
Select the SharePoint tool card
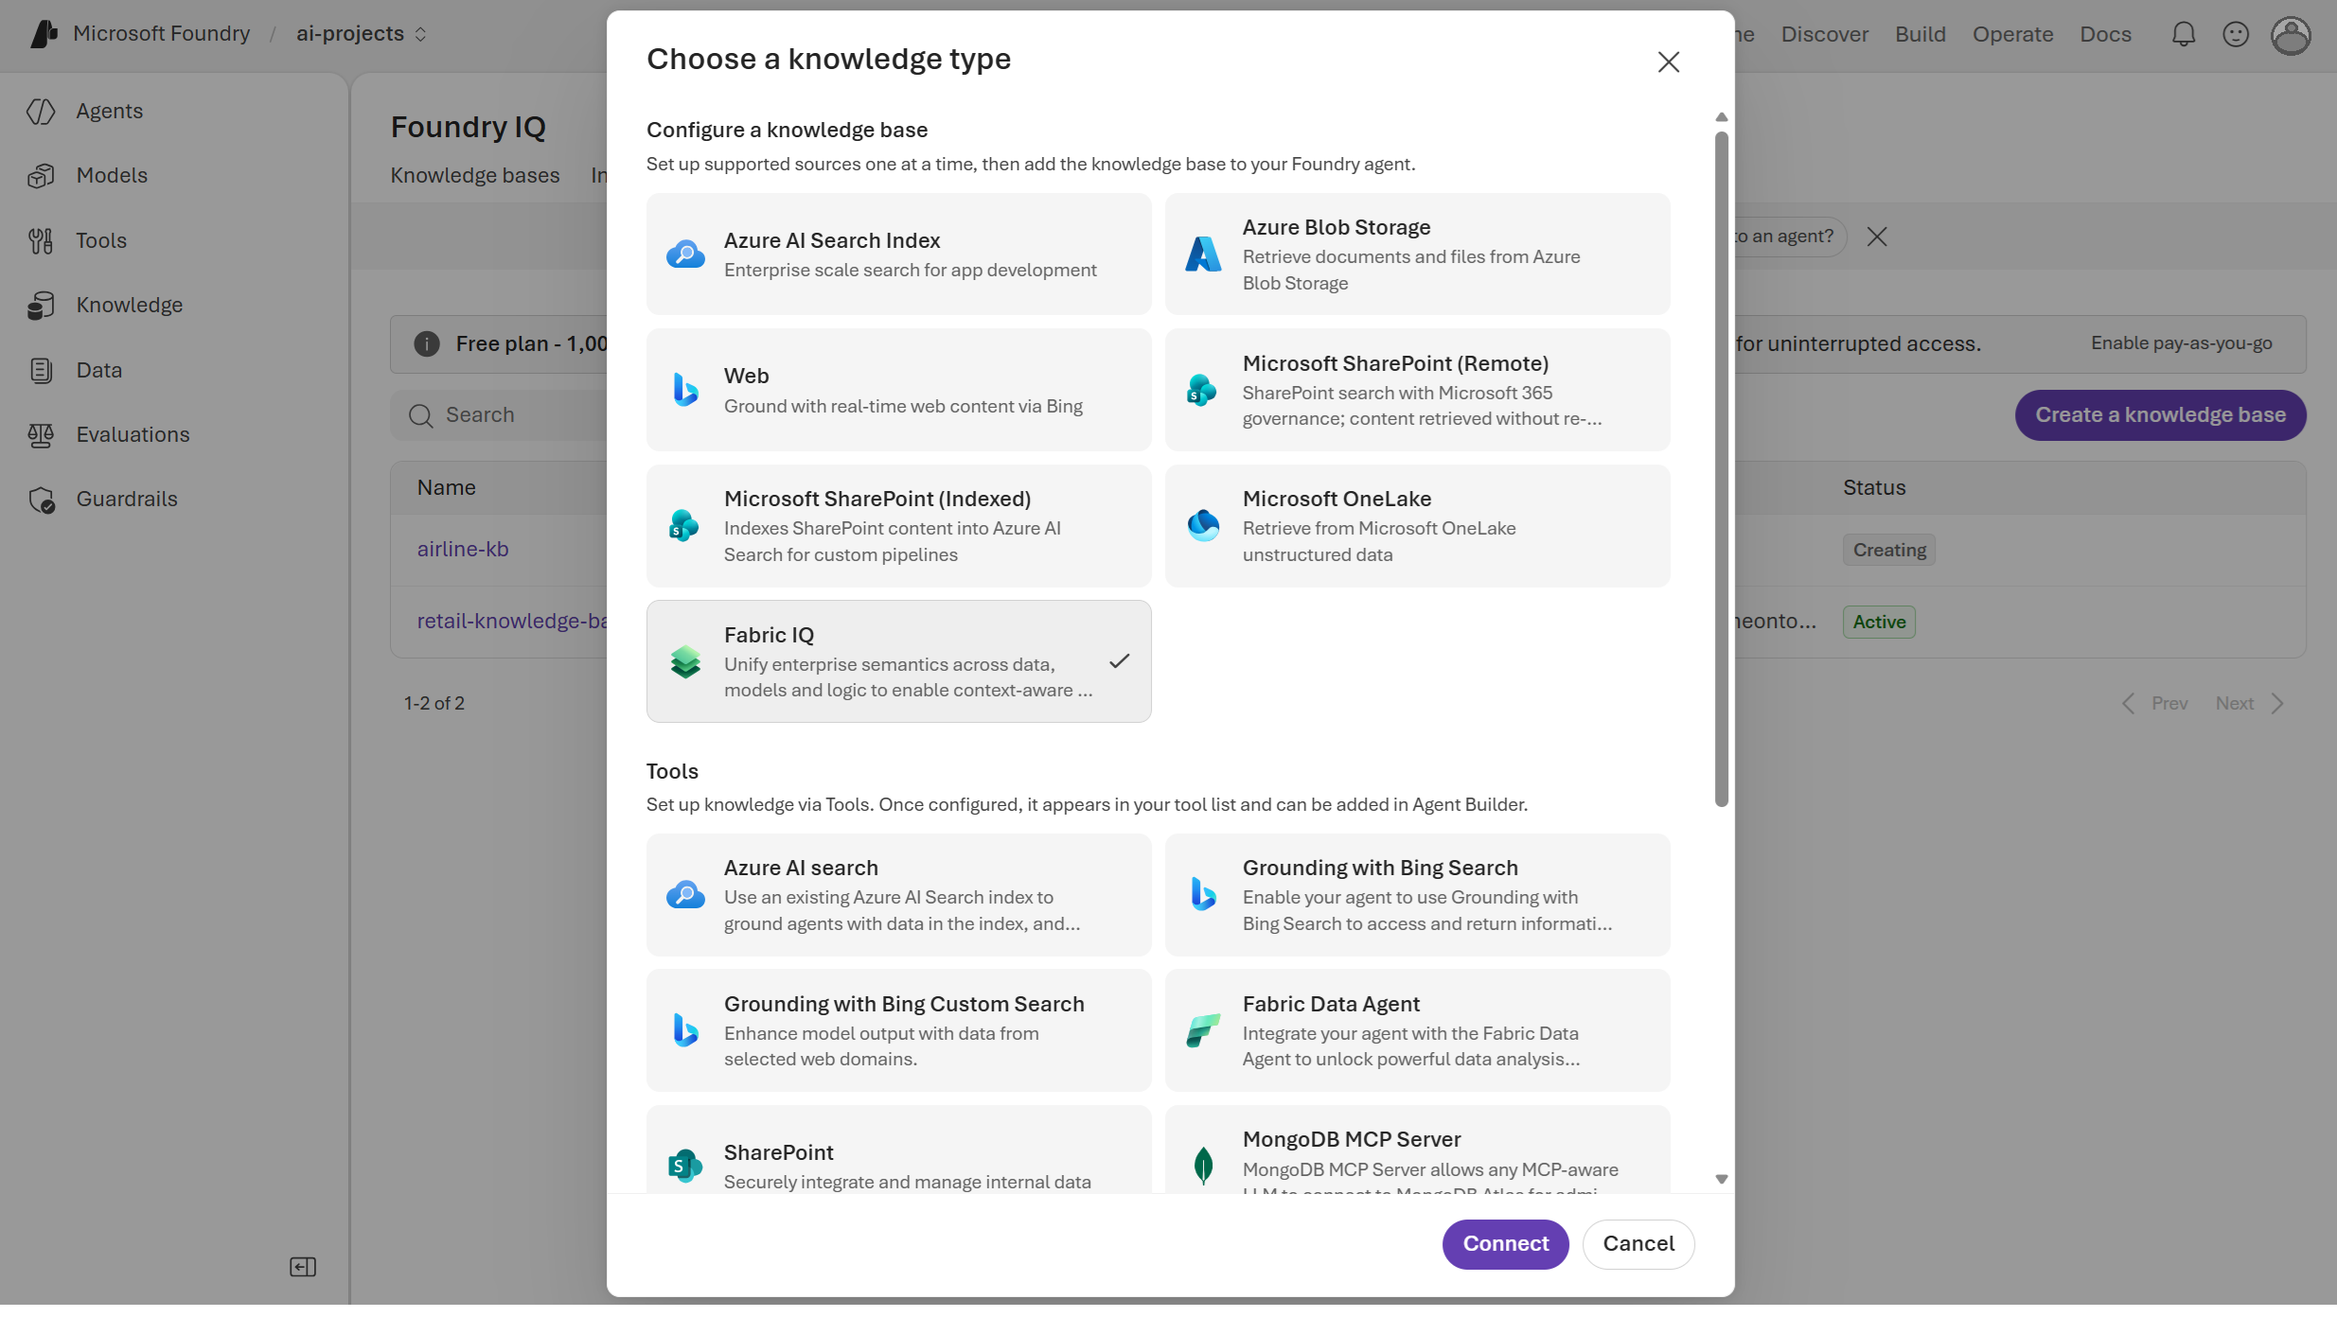click(898, 1150)
